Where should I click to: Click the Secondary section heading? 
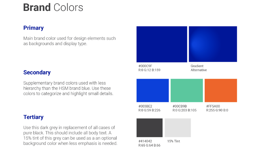[x=37, y=72]
